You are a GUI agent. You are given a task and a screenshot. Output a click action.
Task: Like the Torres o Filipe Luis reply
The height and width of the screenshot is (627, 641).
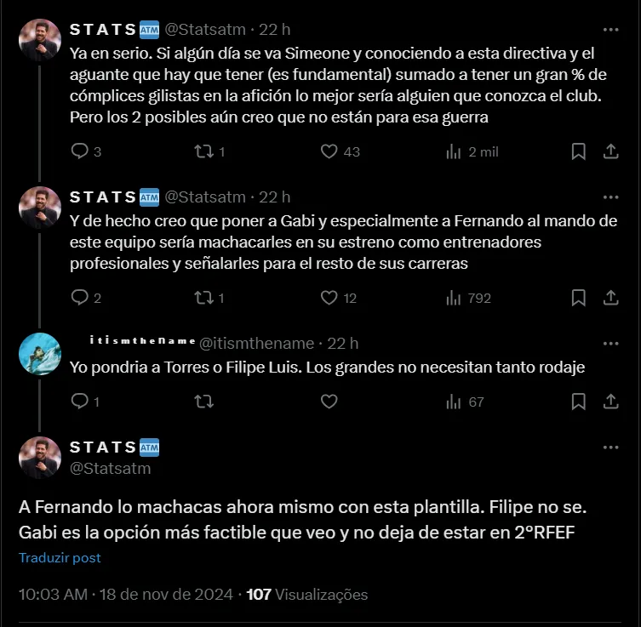tap(329, 402)
